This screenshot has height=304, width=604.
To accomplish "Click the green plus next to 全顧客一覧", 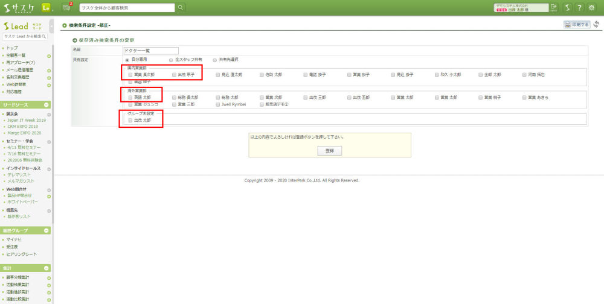I will [x=48, y=55].
